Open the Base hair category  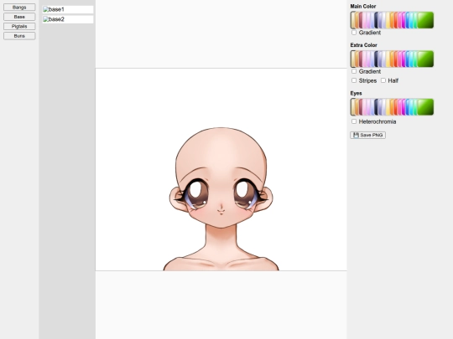point(19,17)
